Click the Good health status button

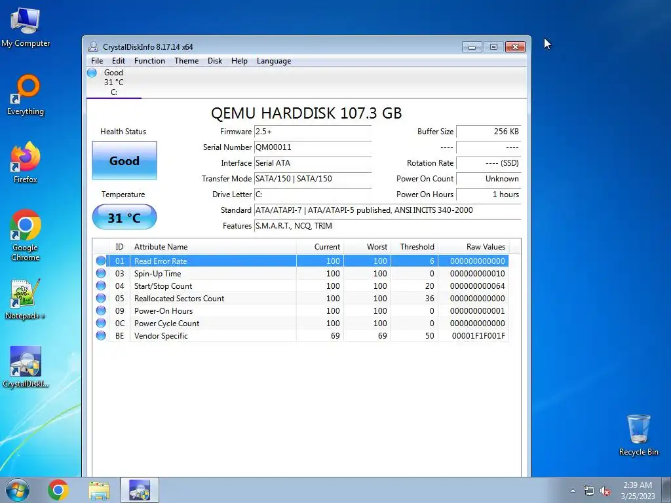[x=125, y=160]
